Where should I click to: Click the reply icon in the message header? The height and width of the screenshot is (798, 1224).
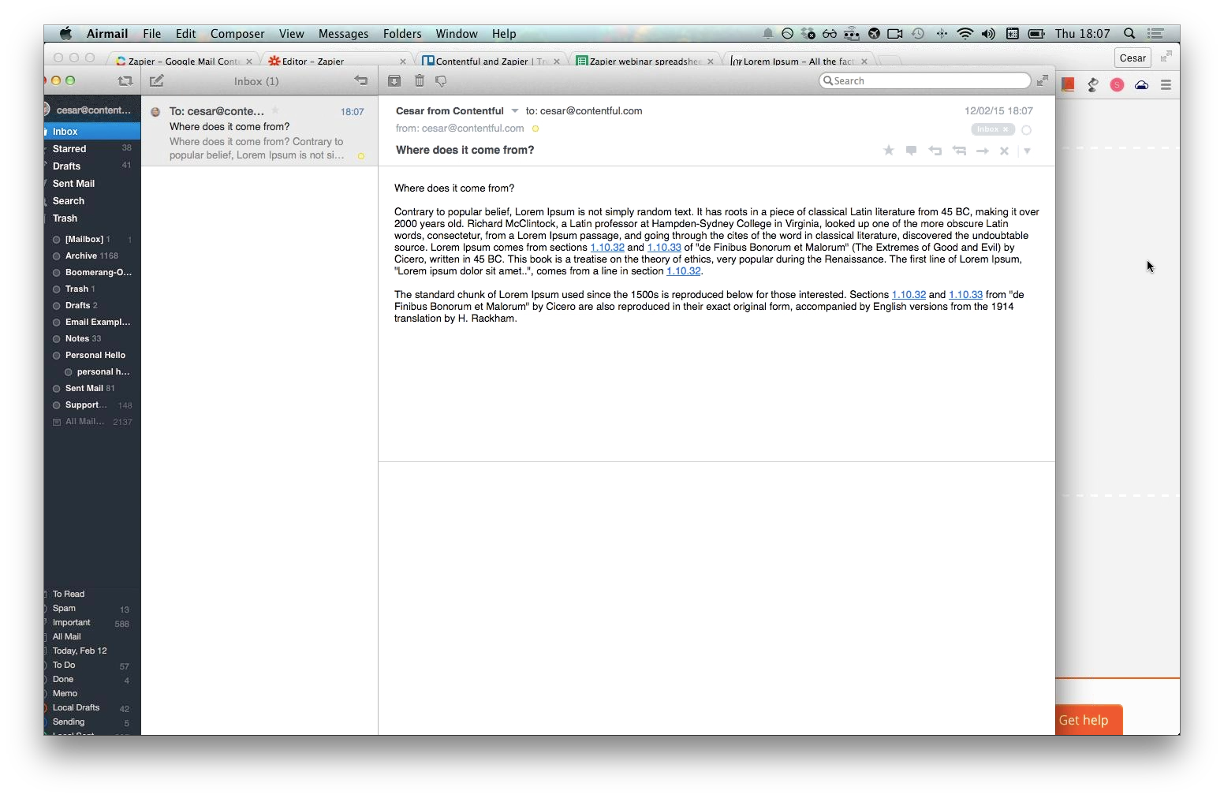(935, 151)
